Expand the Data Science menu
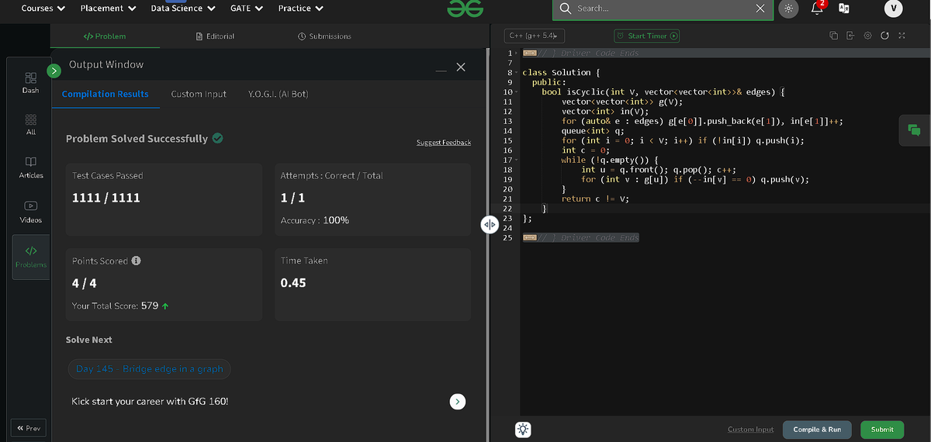 pos(182,9)
